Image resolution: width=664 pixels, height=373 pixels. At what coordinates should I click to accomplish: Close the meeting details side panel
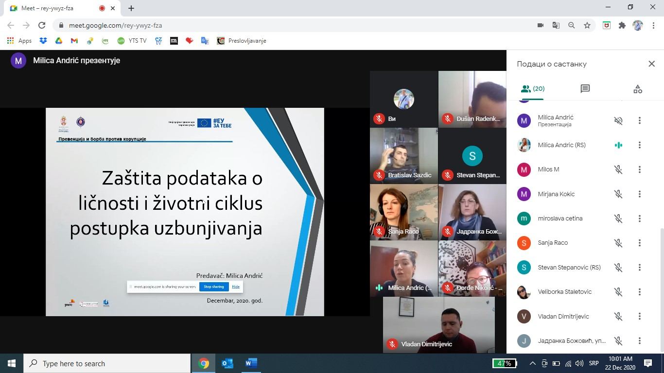[x=651, y=64]
